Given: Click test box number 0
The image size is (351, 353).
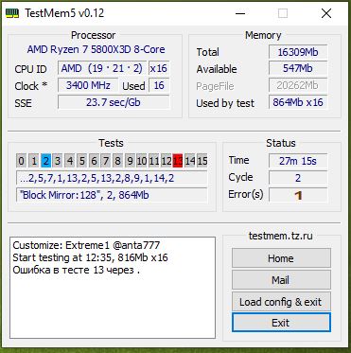Looking at the screenshot, I should [x=21, y=161].
